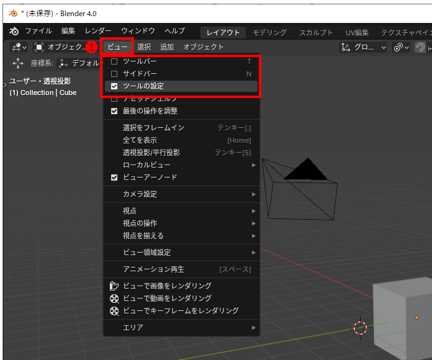
Task: Click the Blender logo icon in menu bar
Action: click(x=14, y=31)
